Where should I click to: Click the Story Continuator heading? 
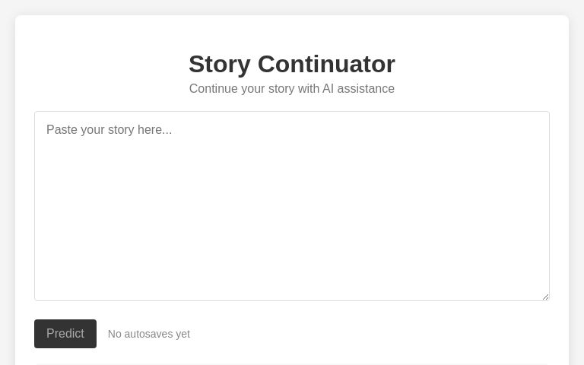pos(292,65)
